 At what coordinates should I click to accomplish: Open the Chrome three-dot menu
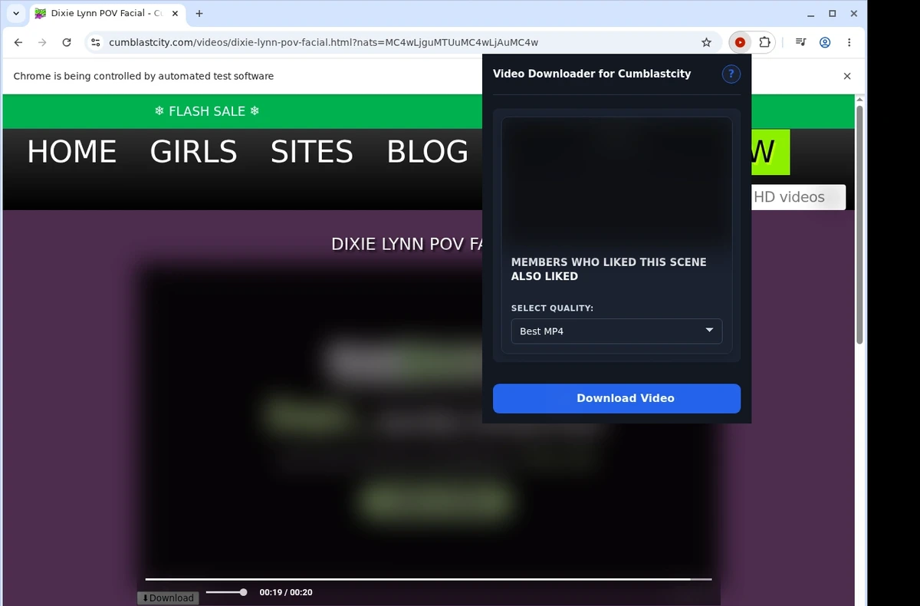coord(849,43)
